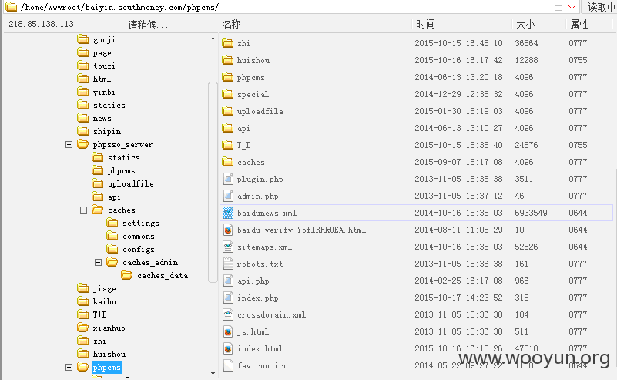Click index.php timestamp 2015-10-17 14:23:52

[x=458, y=298]
